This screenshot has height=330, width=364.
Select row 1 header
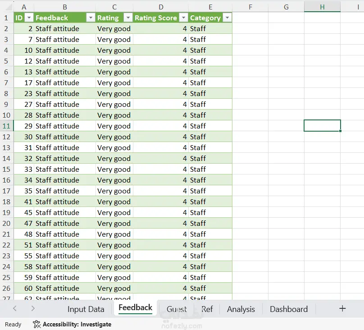coord(6,18)
